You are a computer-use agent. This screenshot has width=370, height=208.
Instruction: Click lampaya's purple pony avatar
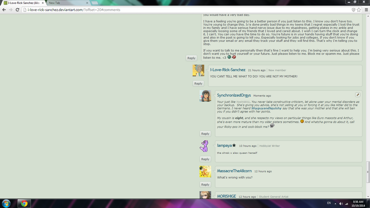(205, 146)
